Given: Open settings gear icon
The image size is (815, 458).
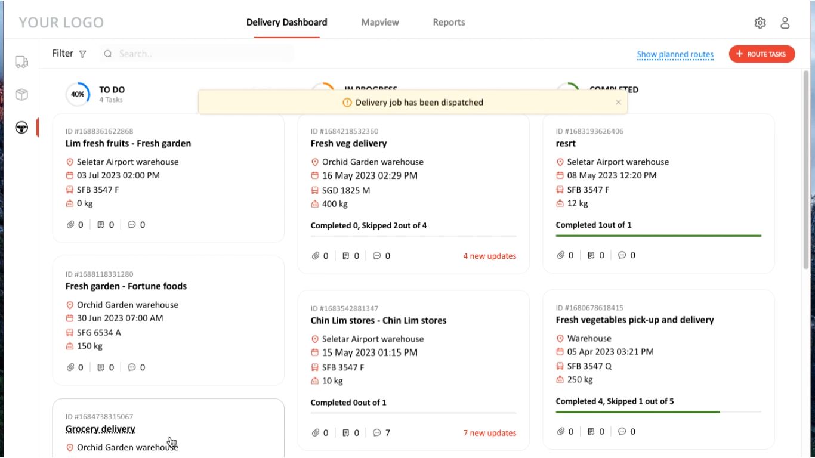Looking at the screenshot, I should pos(760,23).
